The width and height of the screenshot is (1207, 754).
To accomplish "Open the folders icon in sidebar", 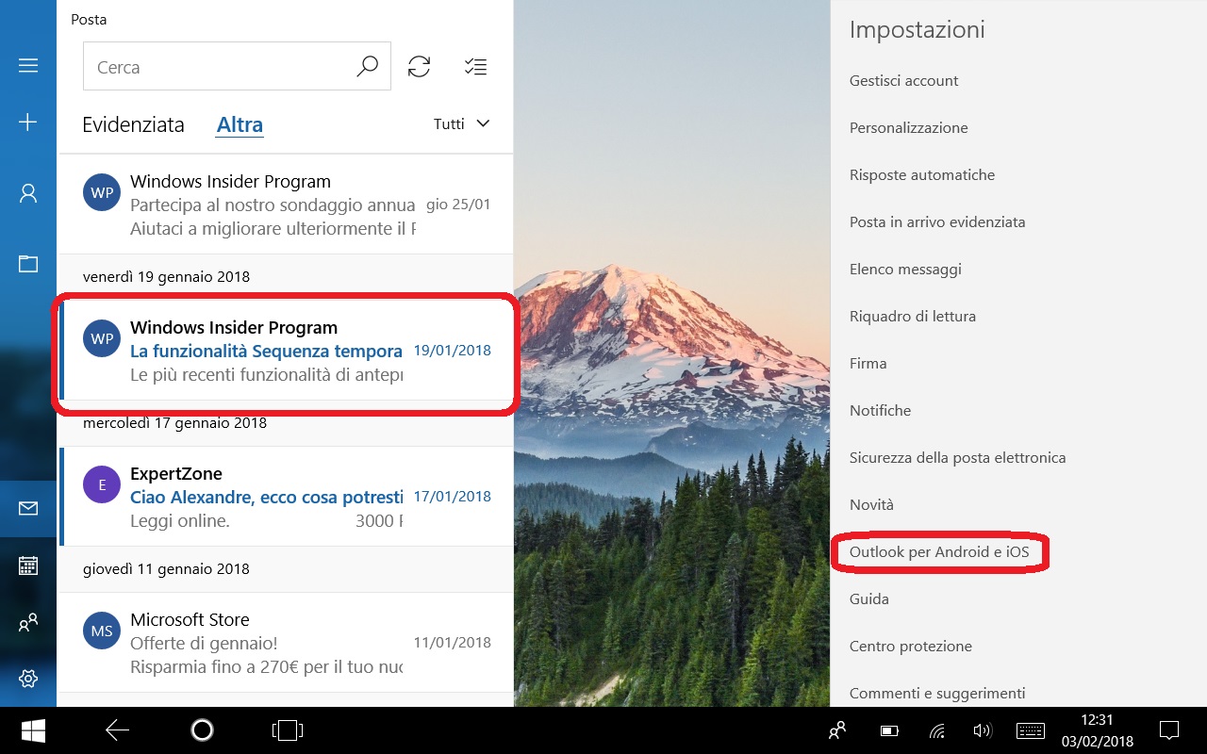I will click(28, 264).
